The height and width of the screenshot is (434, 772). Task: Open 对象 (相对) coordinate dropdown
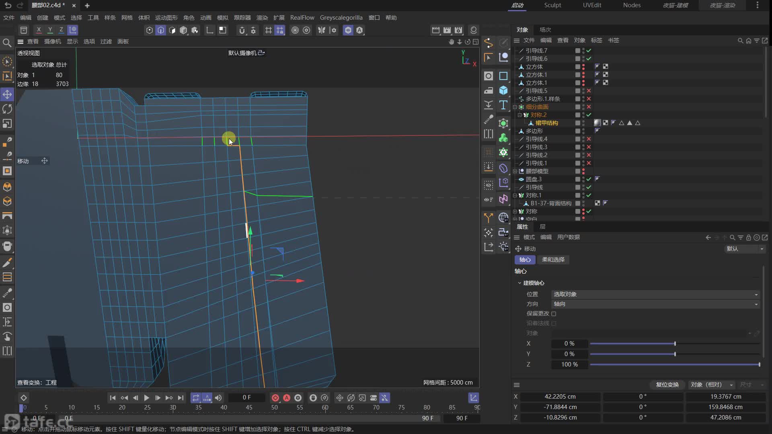(x=712, y=385)
